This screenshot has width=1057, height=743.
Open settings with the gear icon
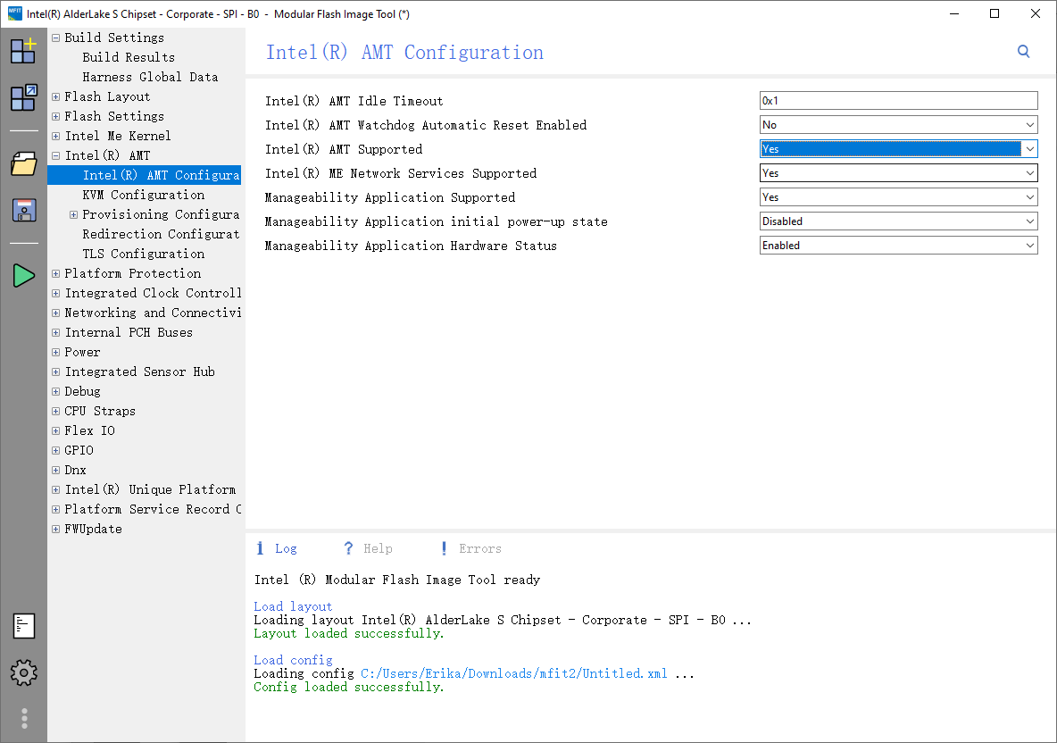(x=23, y=672)
